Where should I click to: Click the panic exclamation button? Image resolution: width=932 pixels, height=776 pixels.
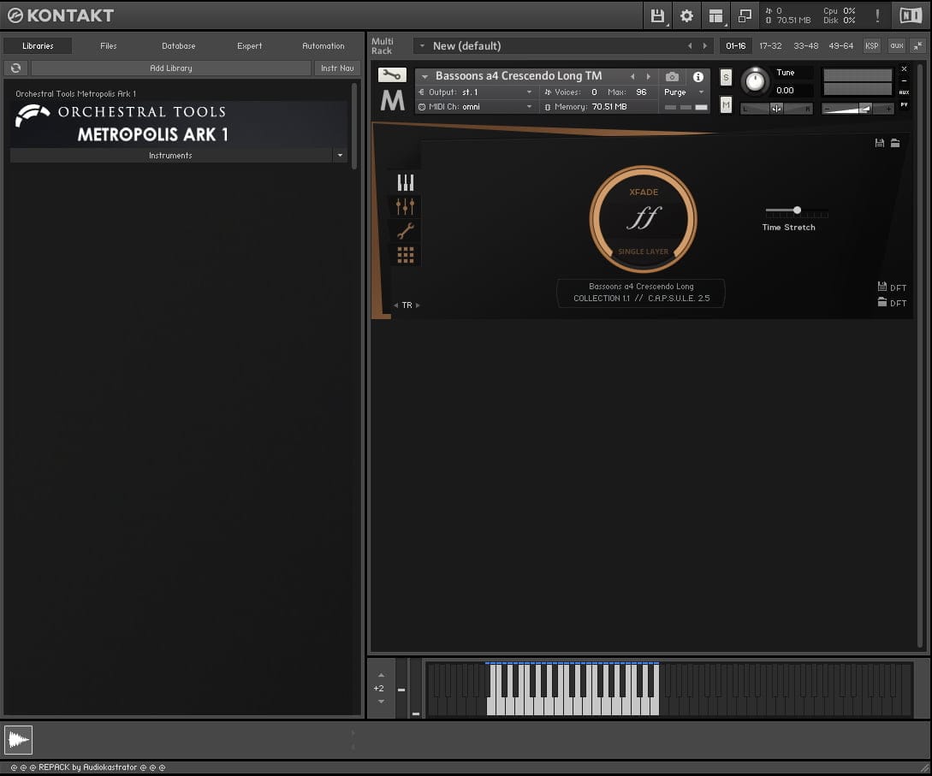[x=877, y=15]
